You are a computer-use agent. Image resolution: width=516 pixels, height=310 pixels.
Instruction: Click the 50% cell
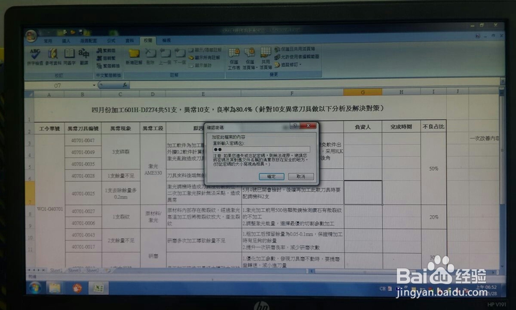(433, 168)
